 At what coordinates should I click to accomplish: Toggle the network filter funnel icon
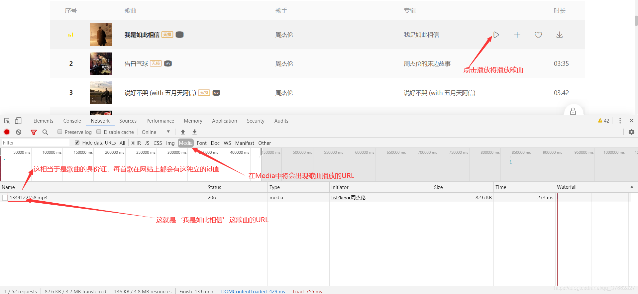click(34, 132)
